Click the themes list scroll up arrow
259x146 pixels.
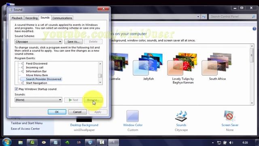click(252, 46)
